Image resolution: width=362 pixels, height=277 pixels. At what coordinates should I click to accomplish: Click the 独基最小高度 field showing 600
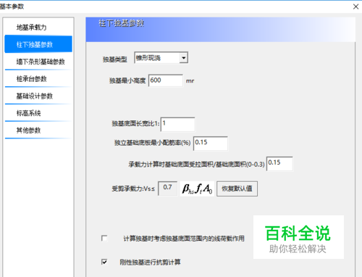166,80
